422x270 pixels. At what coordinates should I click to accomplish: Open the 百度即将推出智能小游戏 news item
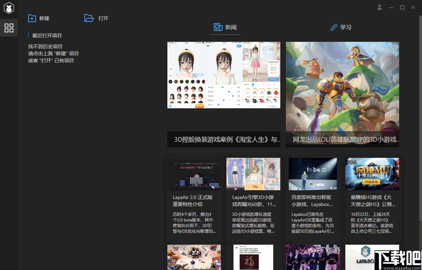313,197
